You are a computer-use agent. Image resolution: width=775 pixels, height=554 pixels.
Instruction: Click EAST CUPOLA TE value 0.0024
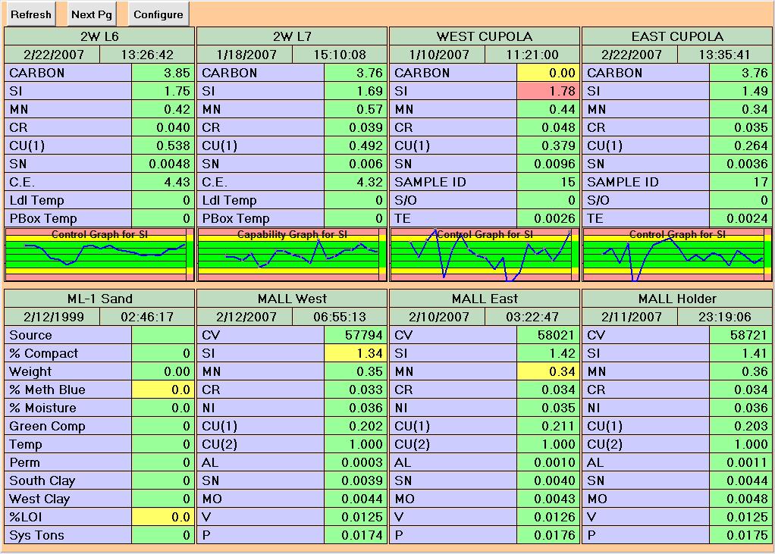(x=741, y=219)
